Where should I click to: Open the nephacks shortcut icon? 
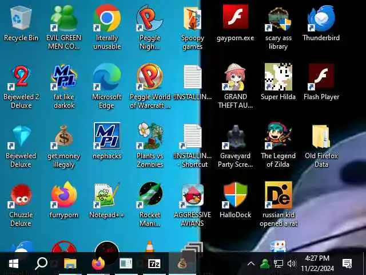click(x=107, y=136)
